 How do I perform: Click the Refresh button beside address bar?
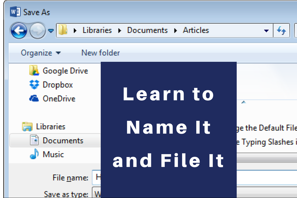[x=281, y=30]
